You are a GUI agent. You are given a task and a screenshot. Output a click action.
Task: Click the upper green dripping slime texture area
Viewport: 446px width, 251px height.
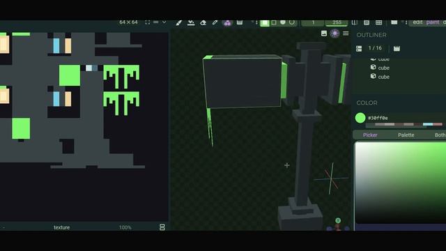coord(121,76)
